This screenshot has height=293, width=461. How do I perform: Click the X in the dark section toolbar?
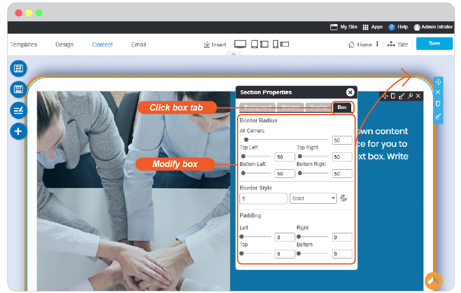click(418, 96)
